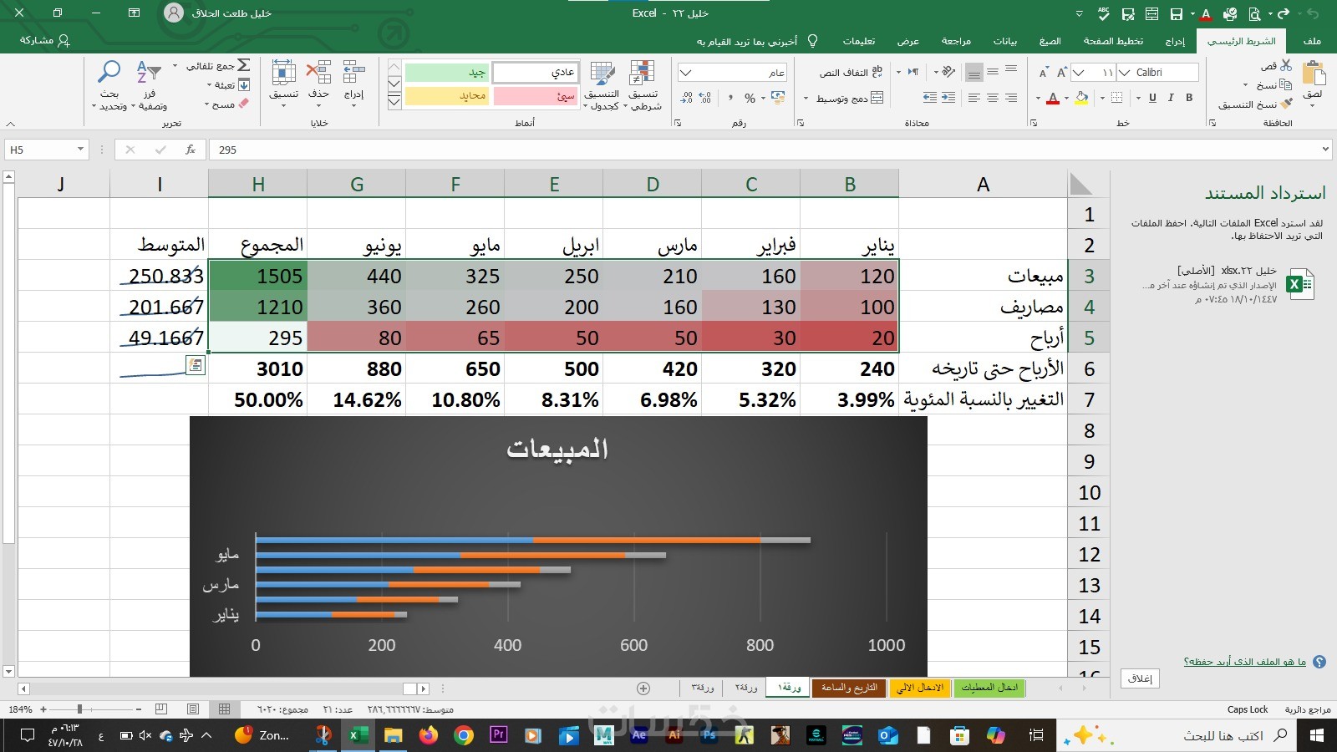The width and height of the screenshot is (1337, 752).
Task: Click the Insert cells (إدراج) icon
Action: [353, 73]
